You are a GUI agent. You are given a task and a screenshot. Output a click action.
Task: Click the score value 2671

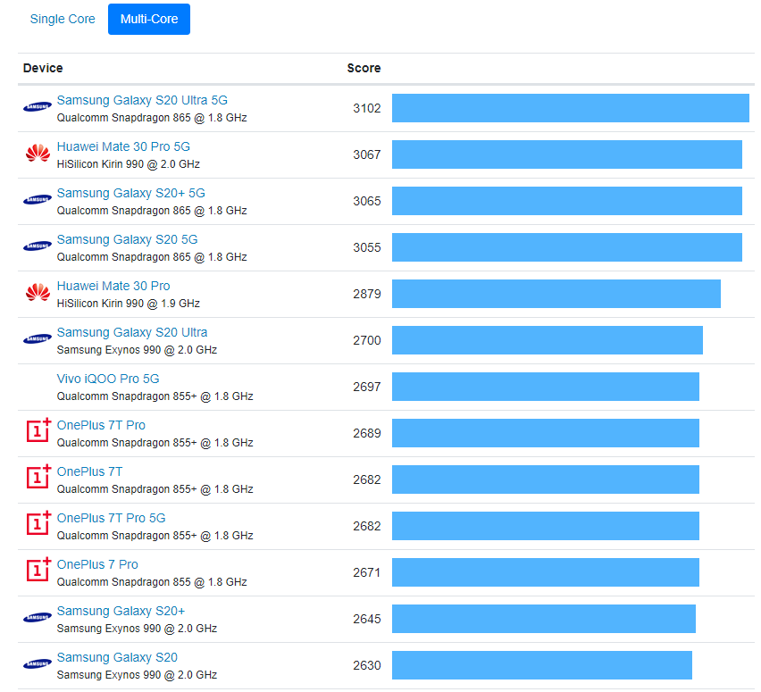click(x=367, y=572)
